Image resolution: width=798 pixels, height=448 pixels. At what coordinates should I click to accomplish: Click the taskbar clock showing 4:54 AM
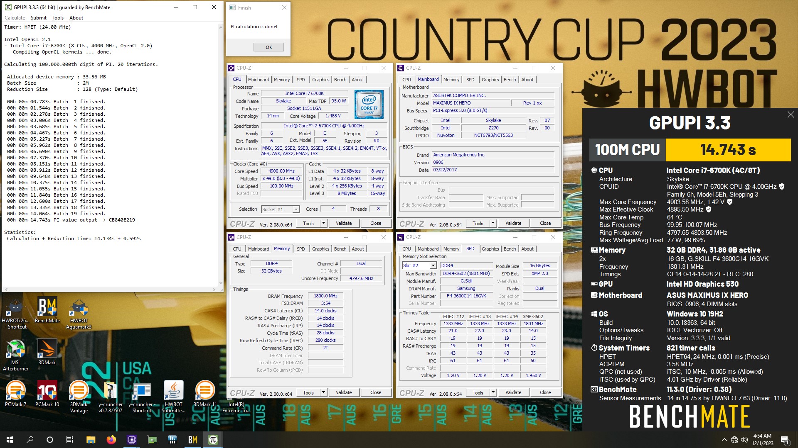pyautogui.click(x=762, y=440)
